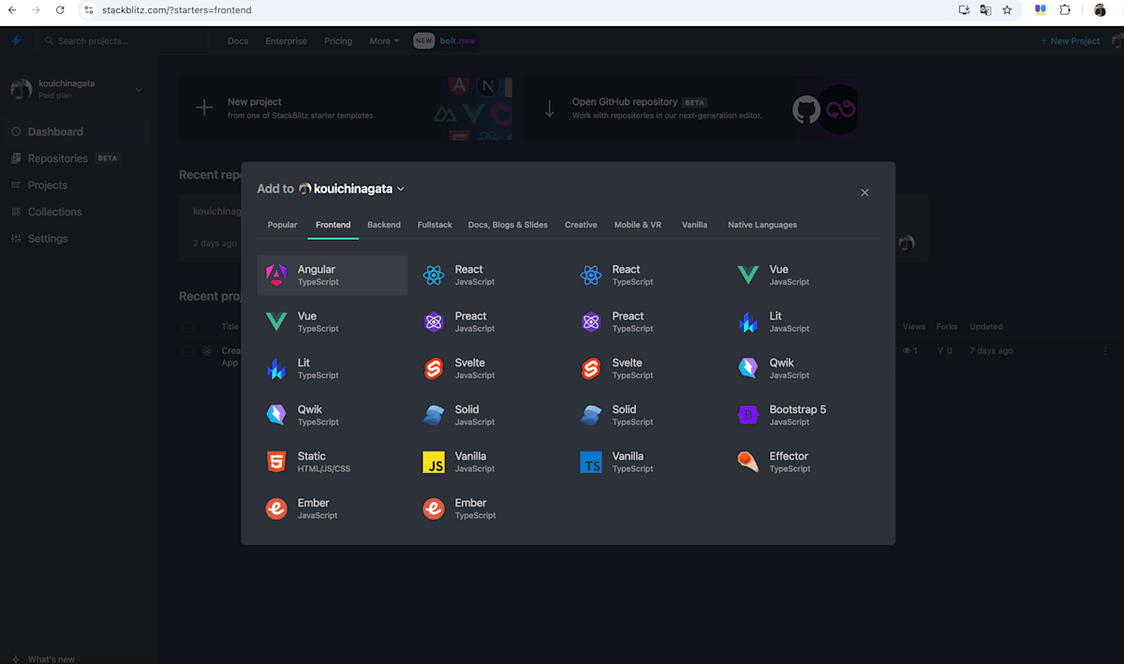The image size is (1124, 664).
Task: Switch to the Backend tab
Action: point(384,225)
